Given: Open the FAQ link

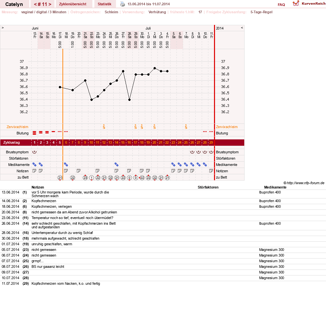Looking at the screenshot, I should (281, 5).
